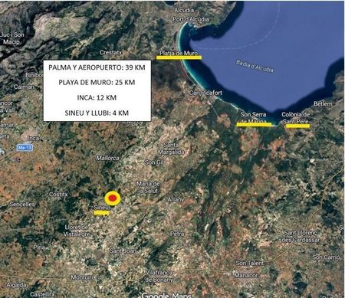Click the Lluc i Son Macip label

point(11,38)
